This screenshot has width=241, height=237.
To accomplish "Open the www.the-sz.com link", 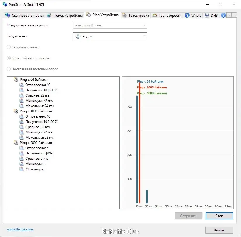I will pos(20,229).
